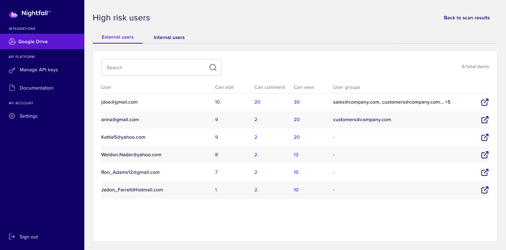Click the Can view count 20 for anna@gmail.com
The image size is (506, 250).
point(297,119)
